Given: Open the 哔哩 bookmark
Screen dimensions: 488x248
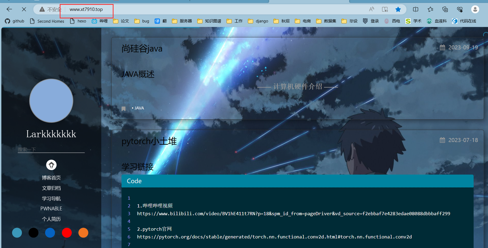Looking at the screenshot, I should pyautogui.click(x=100, y=21).
